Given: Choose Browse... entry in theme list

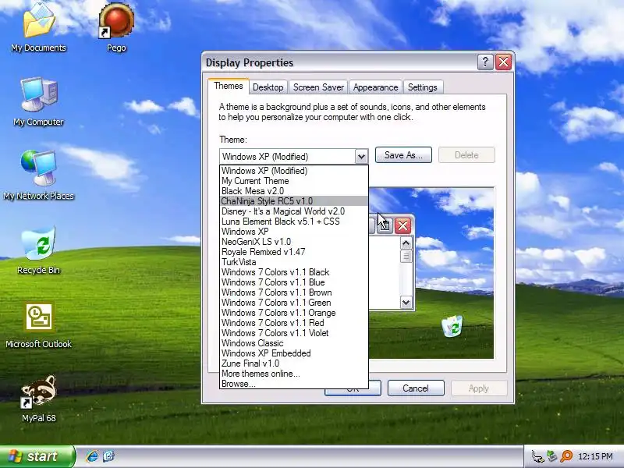Looking at the screenshot, I should (x=294, y=384).
